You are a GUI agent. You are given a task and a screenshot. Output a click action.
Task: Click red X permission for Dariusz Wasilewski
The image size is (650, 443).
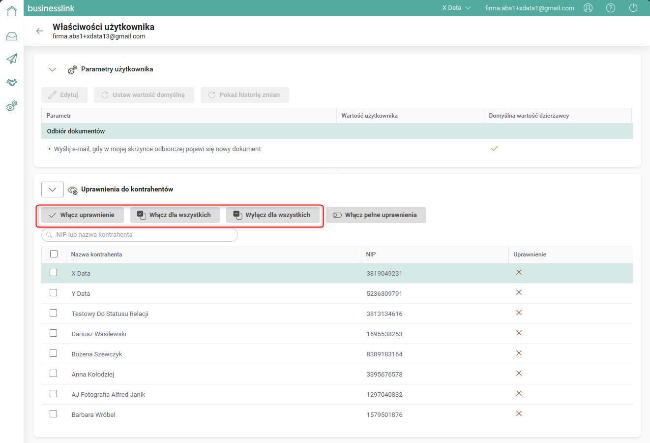519,333
